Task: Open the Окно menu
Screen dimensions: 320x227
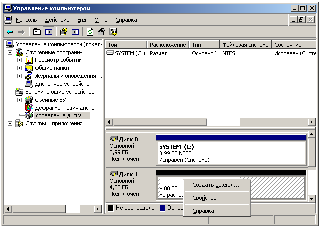Action: click(101, 20)
